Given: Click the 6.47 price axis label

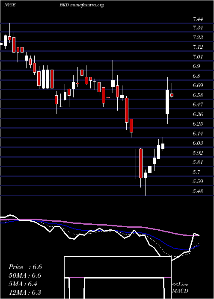Looking at the screenshot, I should 198,105.
